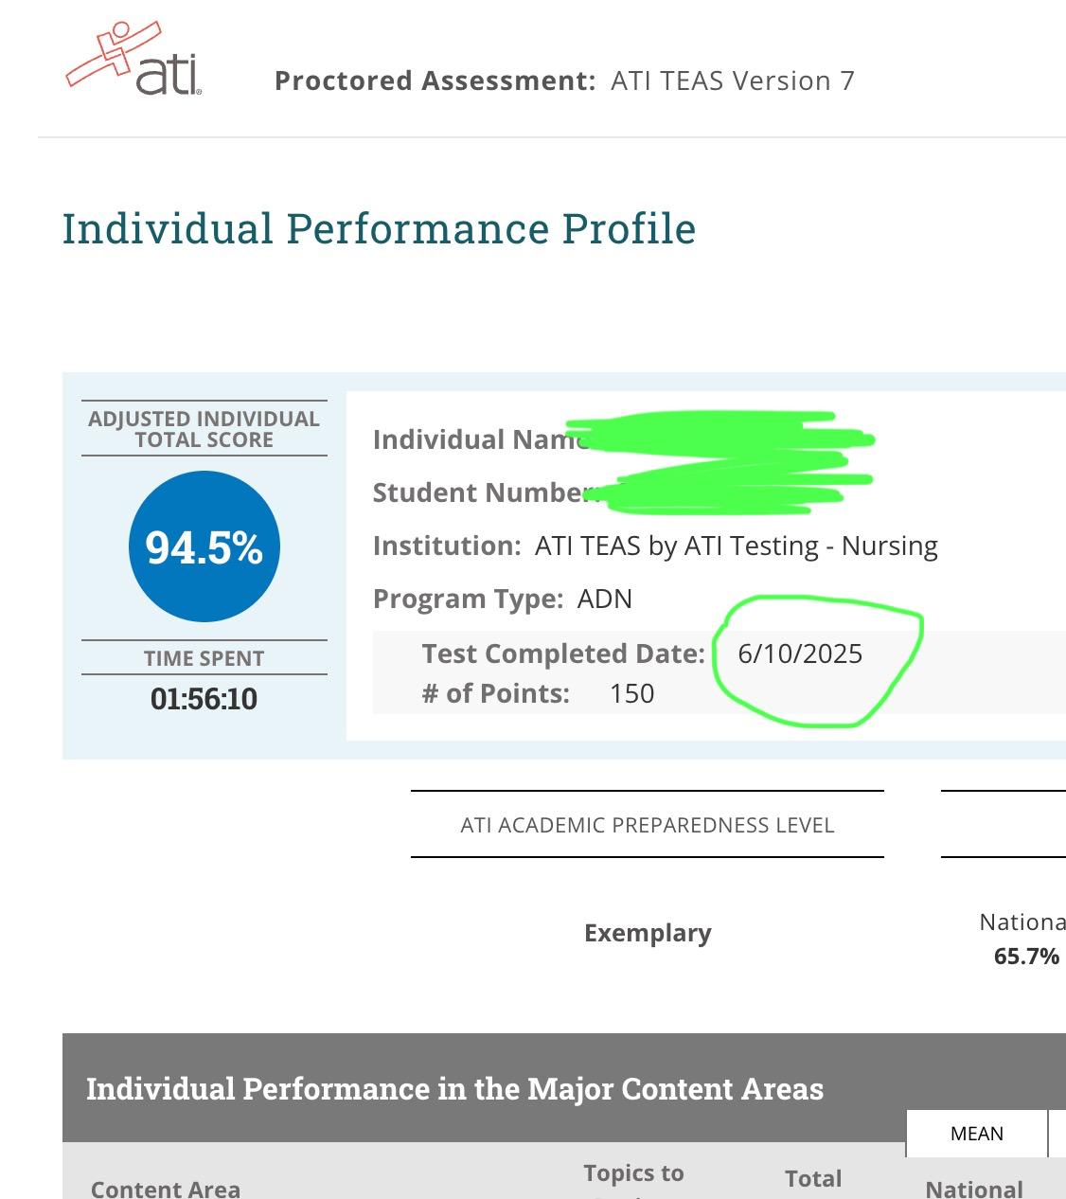
Task: Click the Program Type ADN value
Action: click(x=605, y=599)
